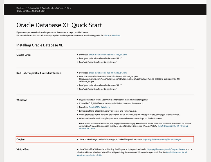
Task: Click 'Oracle Database XE Quick Start' breadcrumb title
Action: click(31, 11)
